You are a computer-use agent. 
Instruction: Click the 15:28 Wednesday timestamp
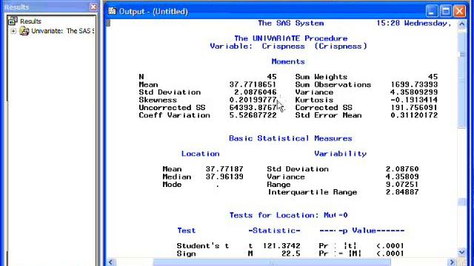[x=413, y=23]
